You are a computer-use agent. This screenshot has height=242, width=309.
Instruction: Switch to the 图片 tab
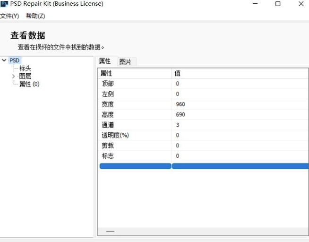pos(125,62)
